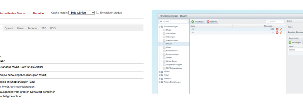
Task: Click 'netto eingeben (zuzüglich MwSt.)' option text
Action: tap(27, 75)
